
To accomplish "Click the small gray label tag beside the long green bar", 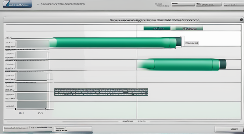I will point(192,43).
